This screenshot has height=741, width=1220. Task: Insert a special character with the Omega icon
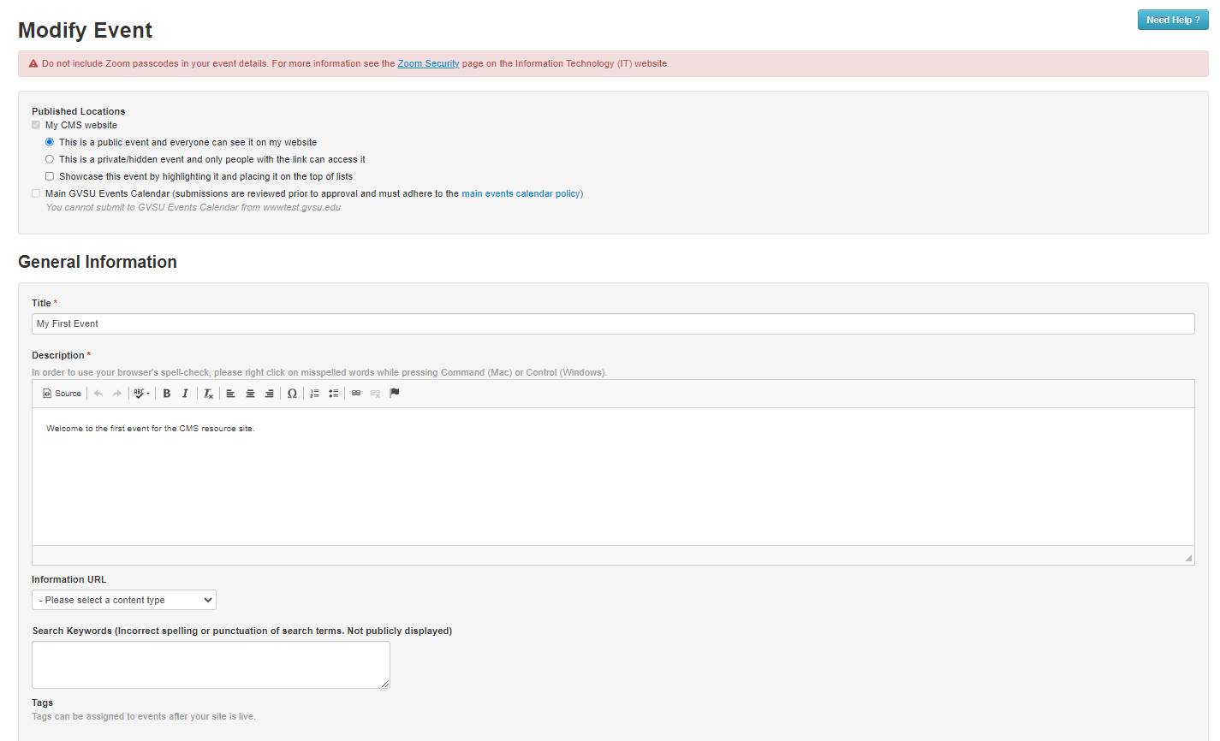[292, 393]
